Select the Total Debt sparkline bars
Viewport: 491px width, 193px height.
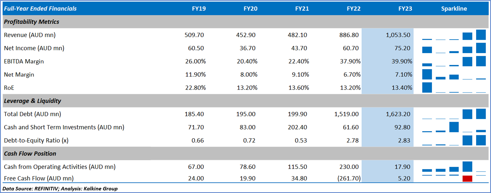tap(454, 114)
